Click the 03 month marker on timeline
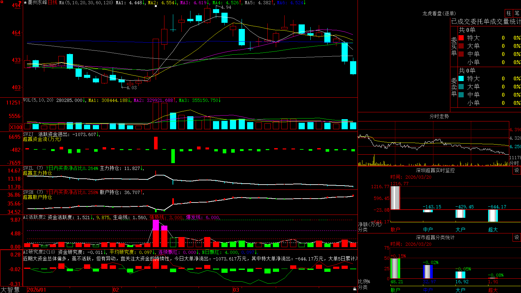521x293 pixels. 236,290
